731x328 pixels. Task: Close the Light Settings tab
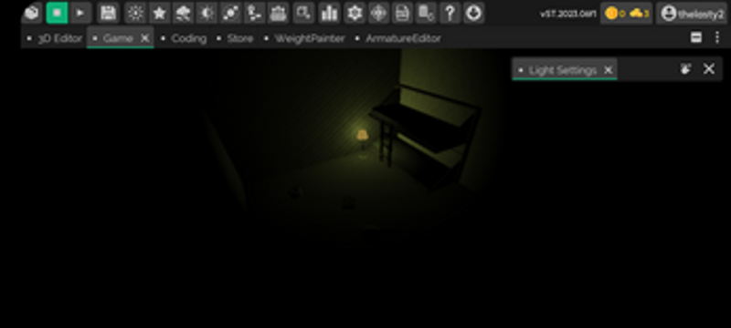click(608, 70)
